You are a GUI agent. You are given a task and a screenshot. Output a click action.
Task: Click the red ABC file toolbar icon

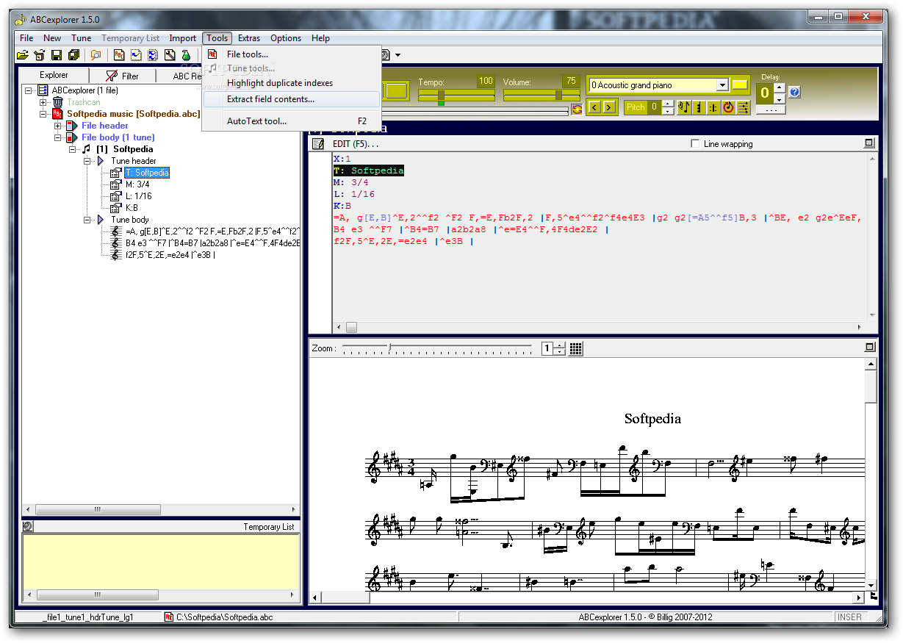pos(118,55)
